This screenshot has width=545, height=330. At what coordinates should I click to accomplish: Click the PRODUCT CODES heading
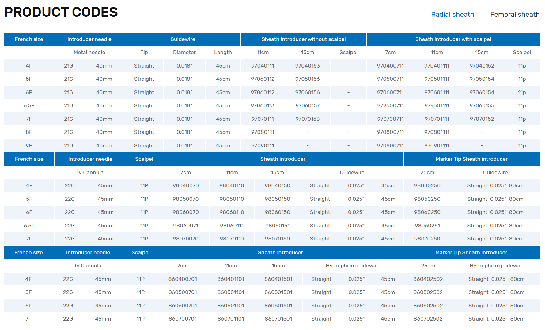point(61,12)
